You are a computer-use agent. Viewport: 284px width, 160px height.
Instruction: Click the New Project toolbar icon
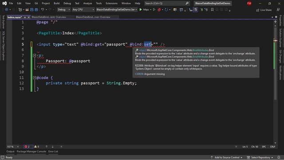tap(20, 10)
